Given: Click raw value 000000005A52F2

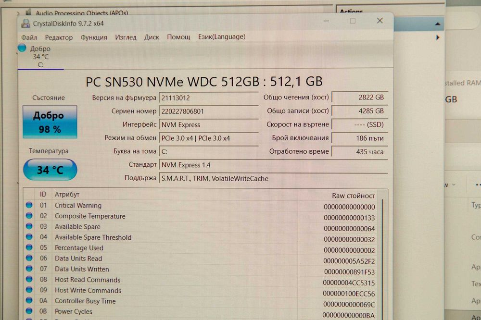Looking at the screenshot, I should tap(349, 261).
